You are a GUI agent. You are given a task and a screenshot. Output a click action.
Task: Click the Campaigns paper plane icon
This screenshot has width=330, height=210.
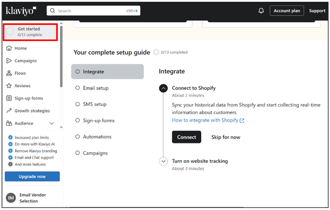[9, 61]
